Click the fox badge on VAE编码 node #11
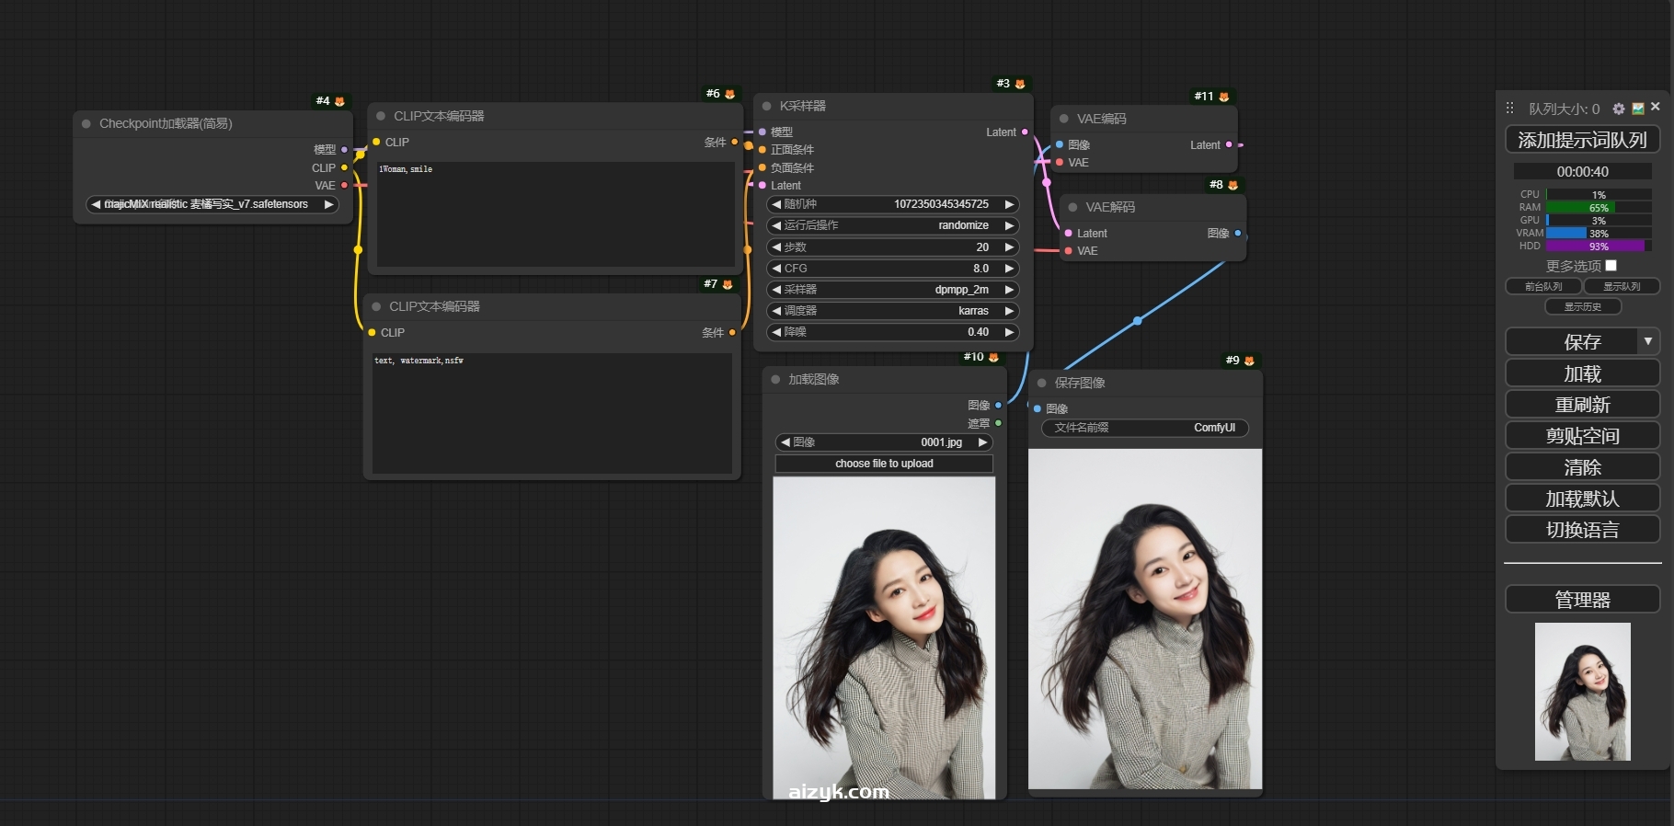The image size is (1674, 826). tap(1223, 97)
